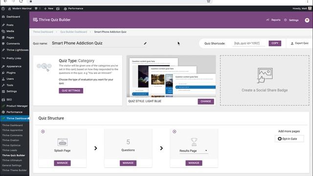Viewport: 313px width, 176px height.
Task: Open the Tools sidebar menu
Action: click(10, 85)
